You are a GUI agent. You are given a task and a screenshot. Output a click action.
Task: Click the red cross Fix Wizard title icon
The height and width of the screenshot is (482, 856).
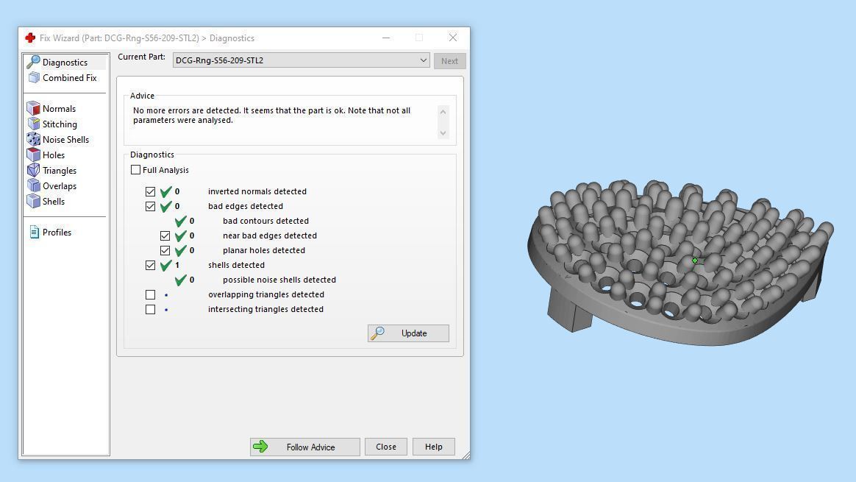(30, 38)
